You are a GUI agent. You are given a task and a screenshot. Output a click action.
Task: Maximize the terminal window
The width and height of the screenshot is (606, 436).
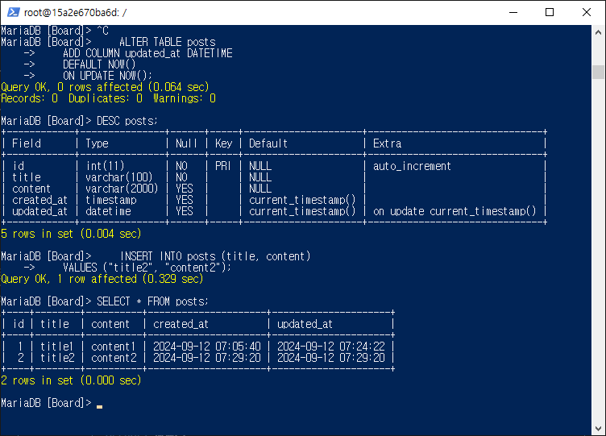point(550,12)
